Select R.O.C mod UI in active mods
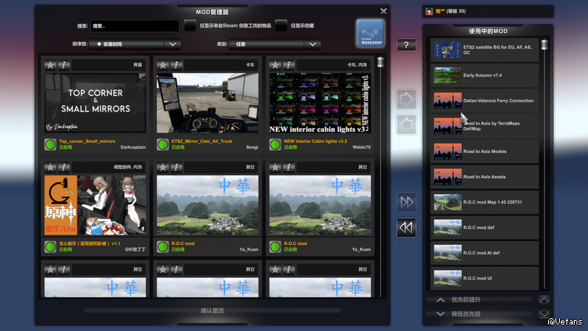This screenshot has height=331, width=588. [x=484, y=278]
